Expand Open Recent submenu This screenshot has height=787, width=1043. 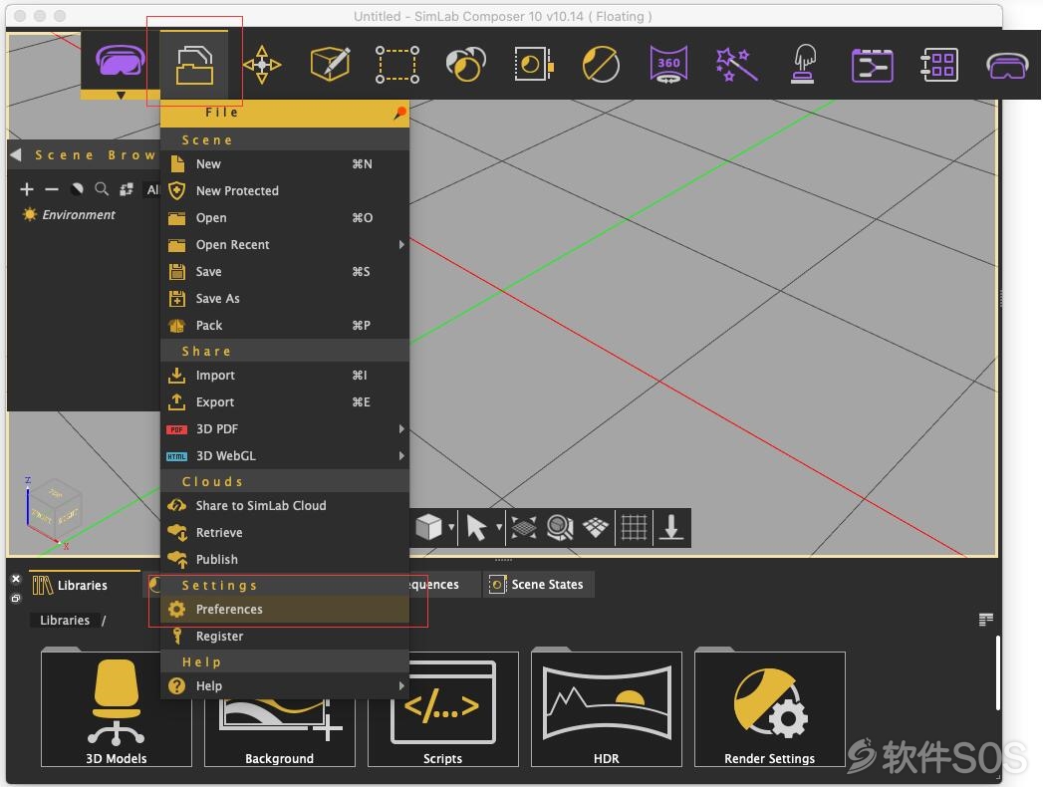(285, 245)
